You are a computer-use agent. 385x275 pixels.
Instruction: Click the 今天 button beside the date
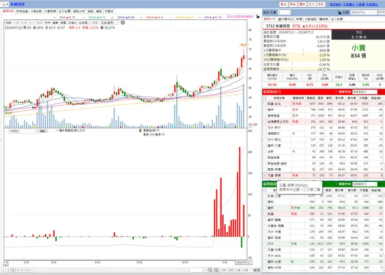coord(382,12)
